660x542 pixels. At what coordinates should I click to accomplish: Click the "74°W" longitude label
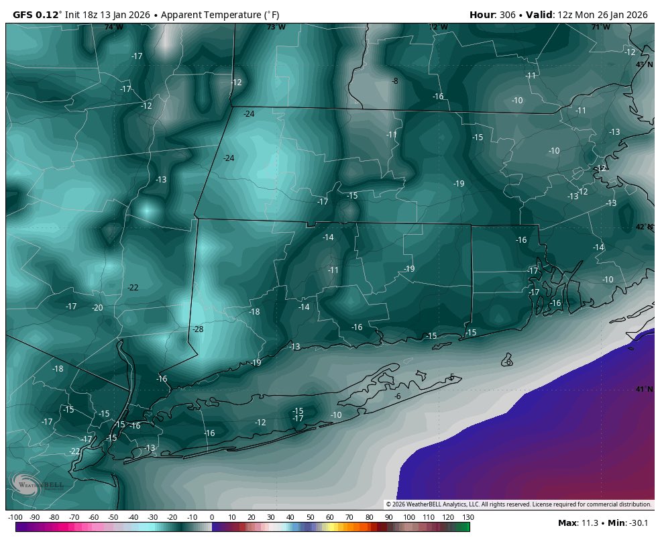coord(113,27)
